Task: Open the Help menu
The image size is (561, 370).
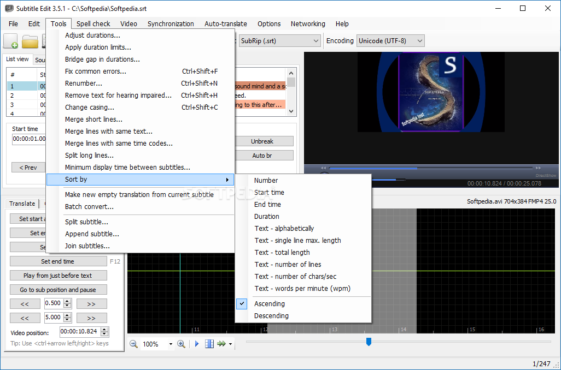Action: (342, 24)
